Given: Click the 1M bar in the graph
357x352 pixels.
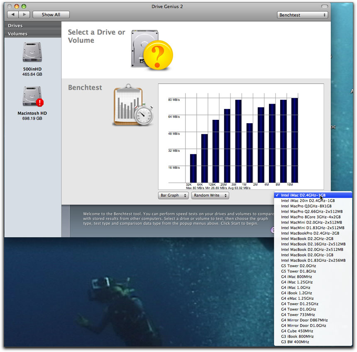Looking at the screenshot, I should click(249, 153).
